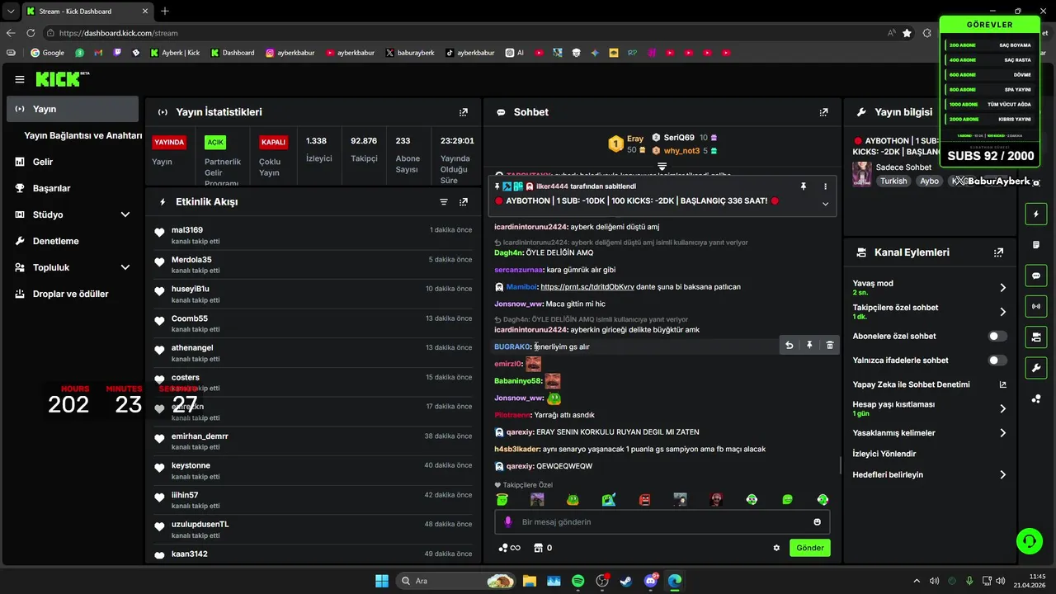
Task: Open the prnt.sc link in chat
Action: coord(587,287)
